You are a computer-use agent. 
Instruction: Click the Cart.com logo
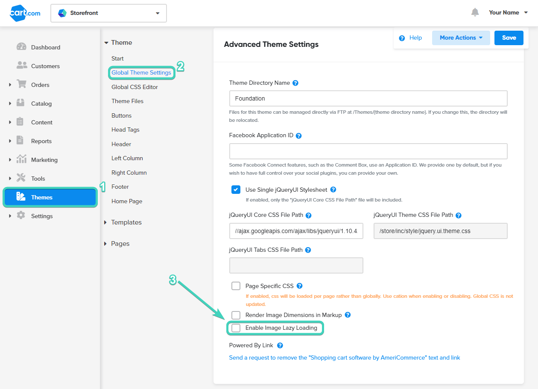tap(25, 13)
